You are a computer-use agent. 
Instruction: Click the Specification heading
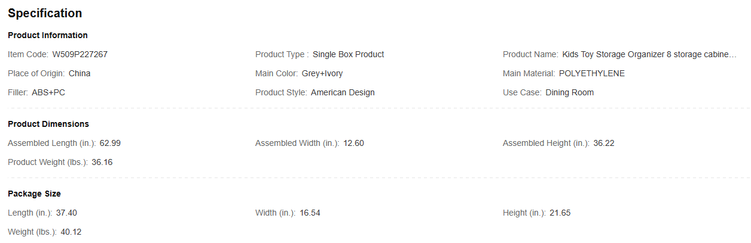click(x=45, y=13)
